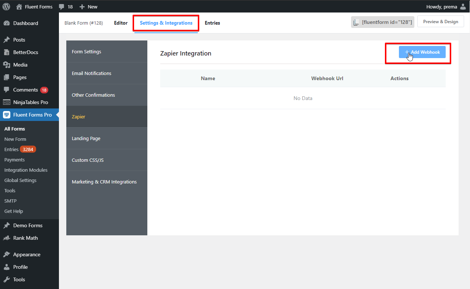Open Get Help submenu link
The height and width of the screenshot is (289, 470).
(14, 211)
